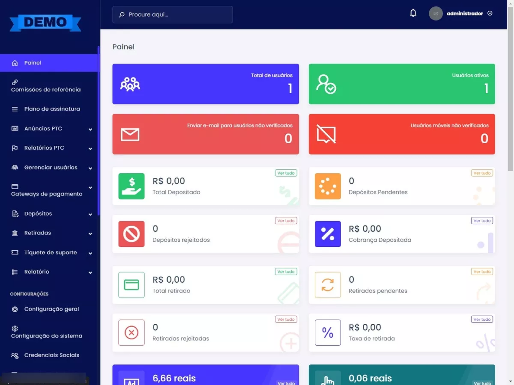Click the DEMO logo banner
The width and height of the screenshot is (514, 385).
(x=45, y=22)
